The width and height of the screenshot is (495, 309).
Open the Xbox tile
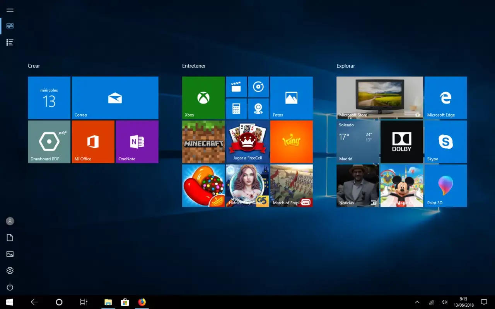pyautogui.click(x=203, y=98)
